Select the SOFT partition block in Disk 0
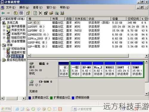 (123, 69)
